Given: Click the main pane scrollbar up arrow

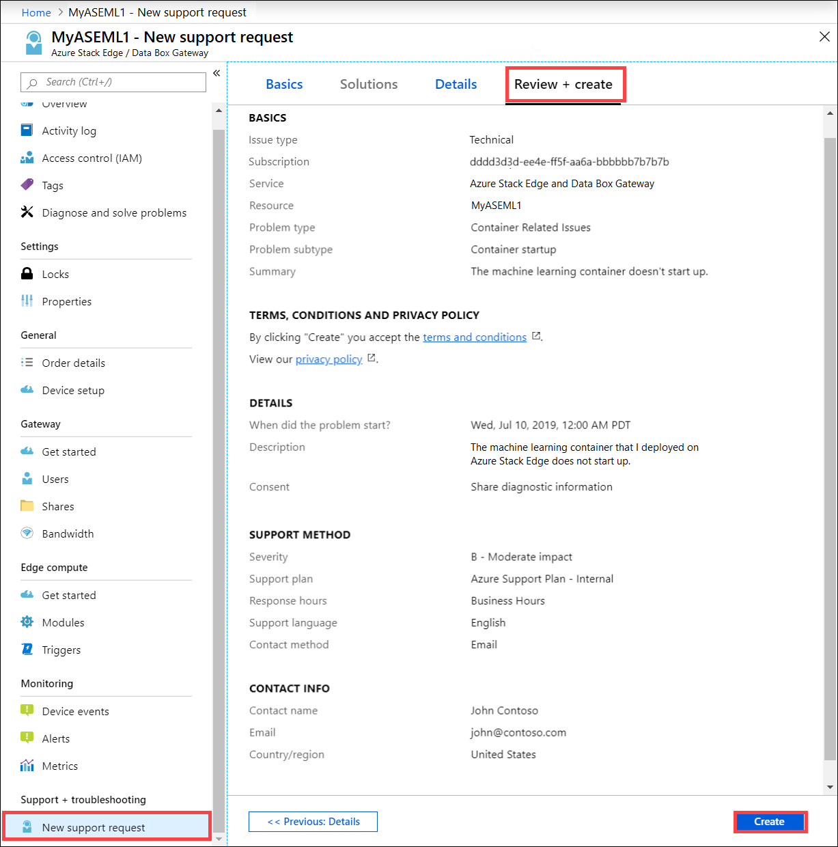Looking at the screenshot, I should click(830, 113).
